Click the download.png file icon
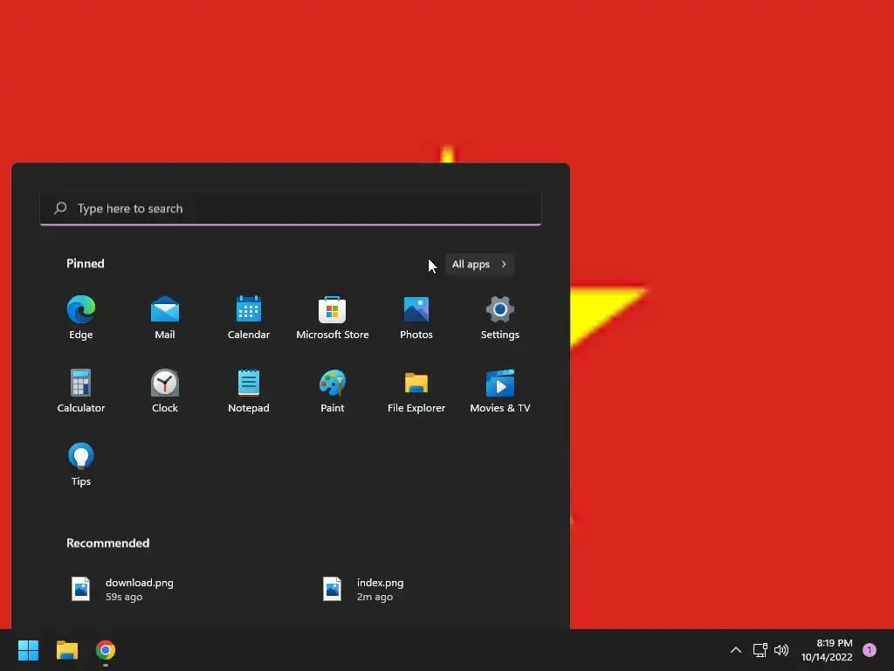The height and width of the screenshot is (671, 894). [x=81, y=589]
